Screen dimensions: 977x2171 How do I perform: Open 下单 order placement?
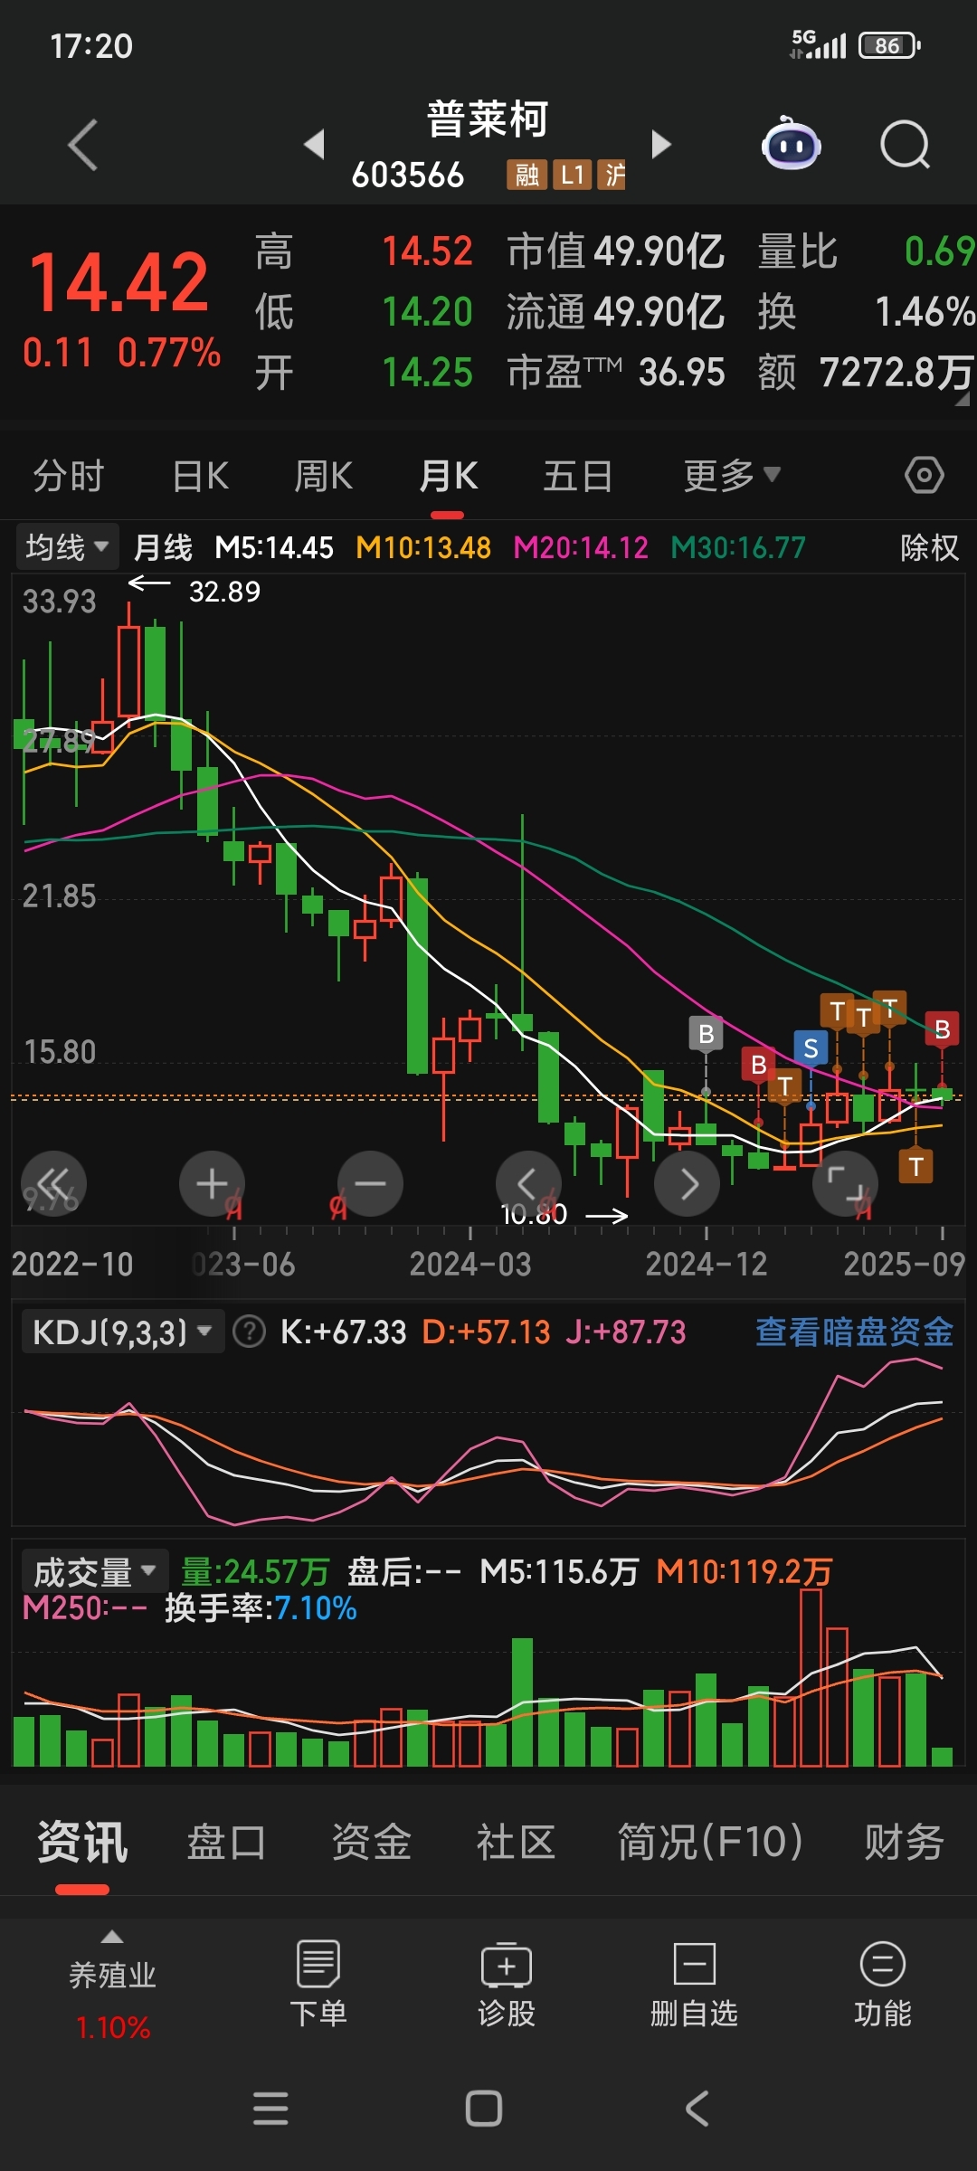[318, 1986]
